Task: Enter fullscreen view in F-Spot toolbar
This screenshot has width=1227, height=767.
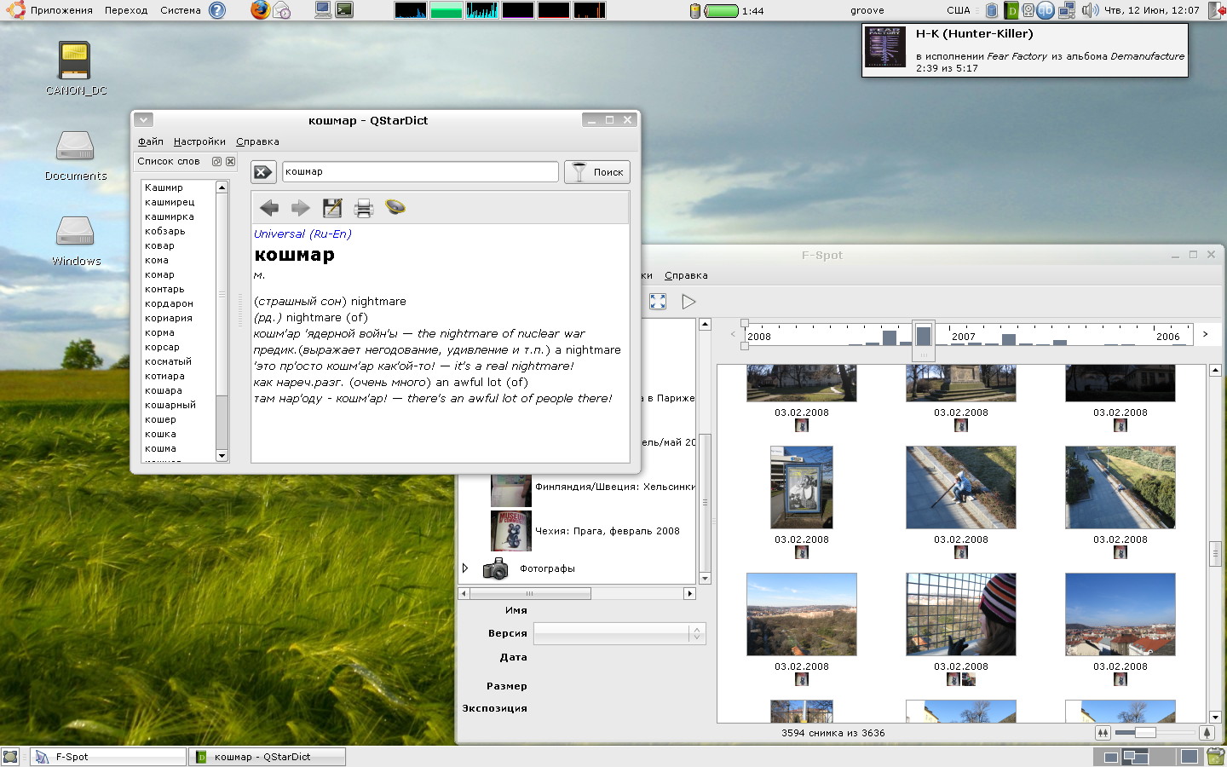Action: point(658,302)
